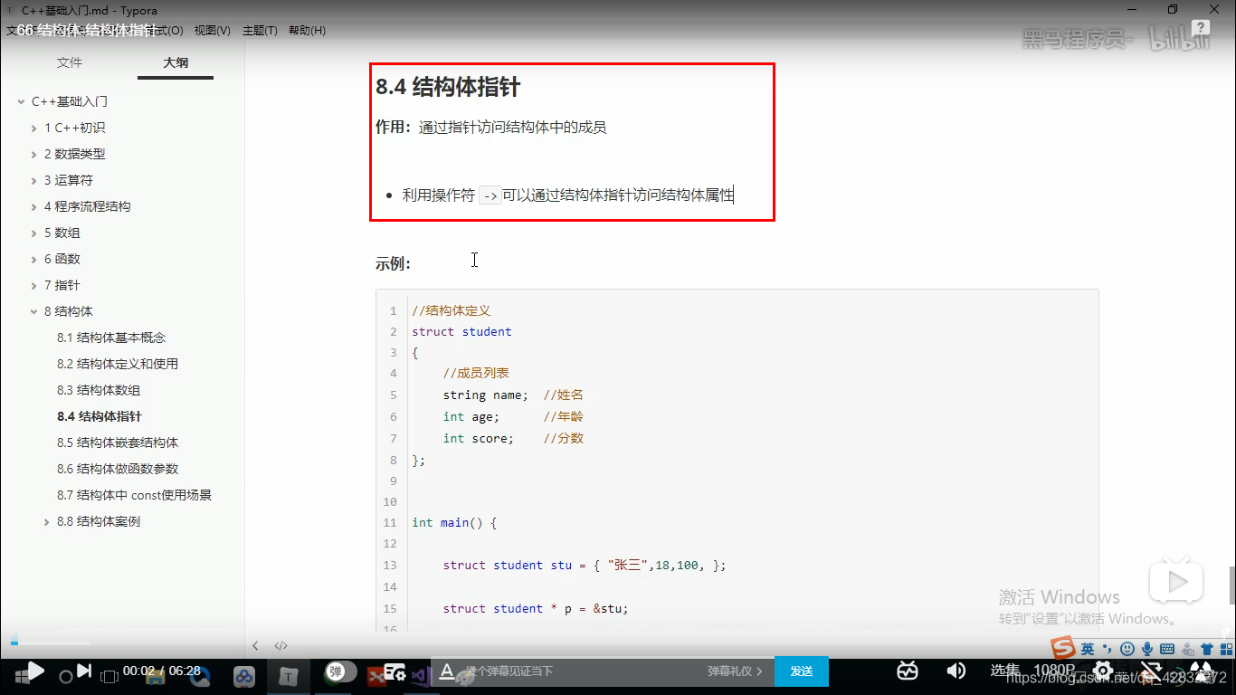Toggle the danmaku (弹) switch

coord(342,671)
